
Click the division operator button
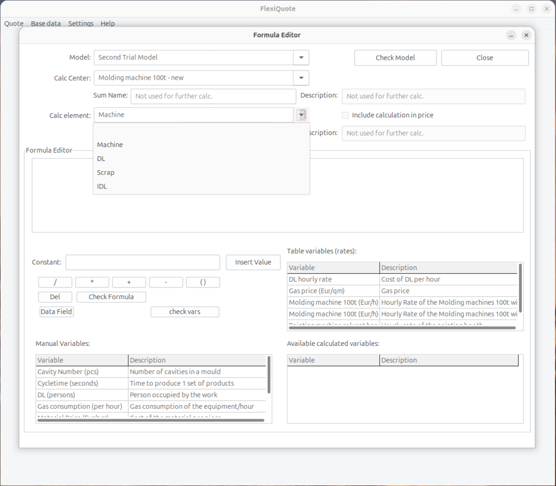click(x=55, y=282)
